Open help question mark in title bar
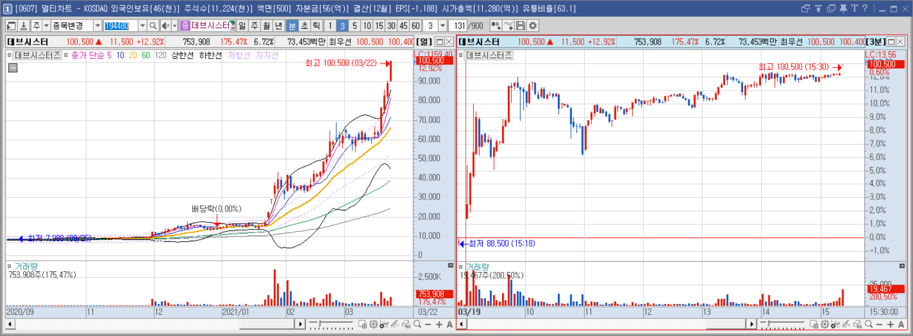The image size is (913, 336). [865, 9]
